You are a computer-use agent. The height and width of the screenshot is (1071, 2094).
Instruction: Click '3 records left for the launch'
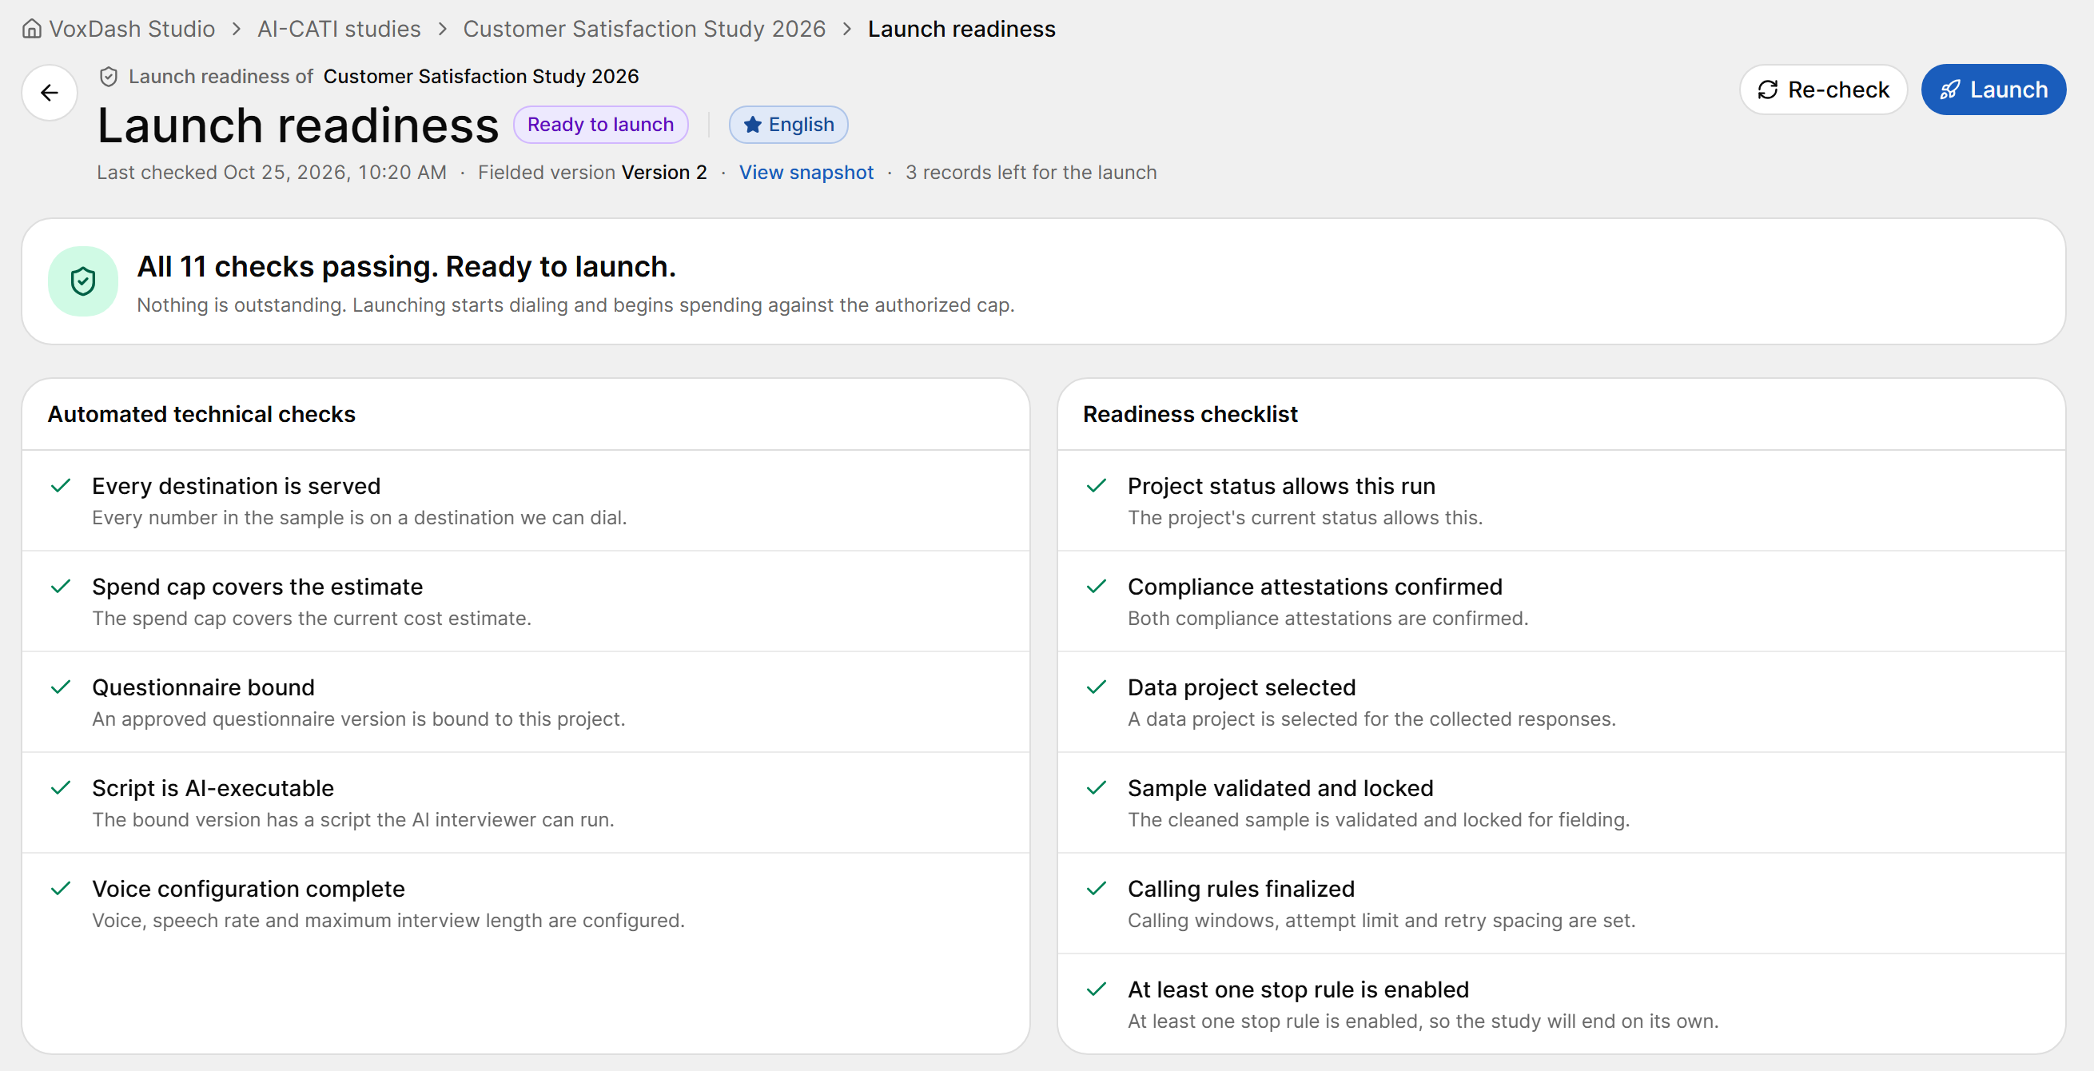click(1031, 173)
